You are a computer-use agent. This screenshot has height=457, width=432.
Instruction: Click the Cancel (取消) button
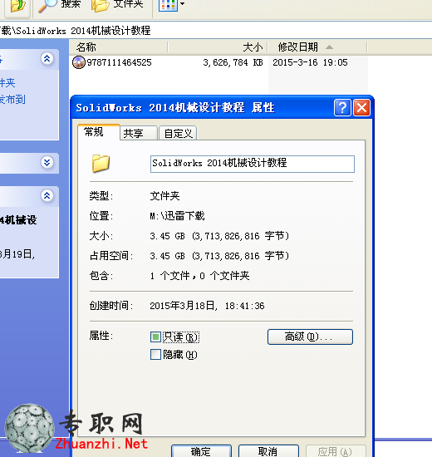268,451
